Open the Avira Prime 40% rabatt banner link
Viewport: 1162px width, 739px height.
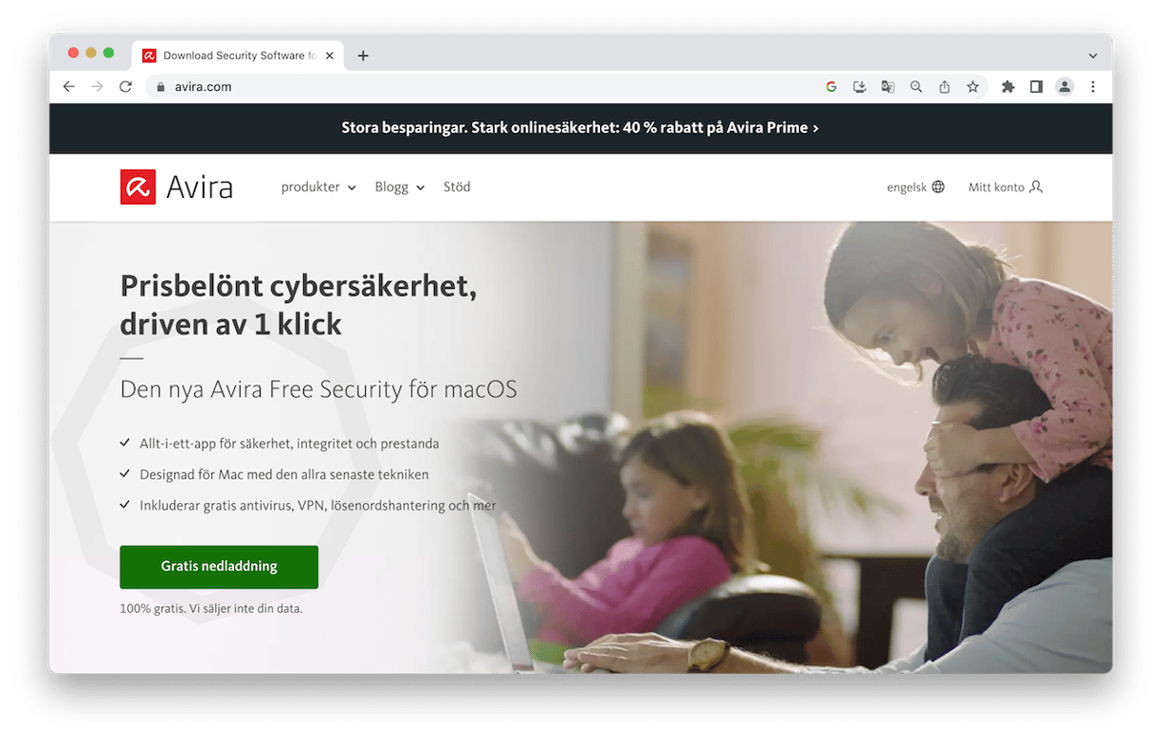(580, 128)
